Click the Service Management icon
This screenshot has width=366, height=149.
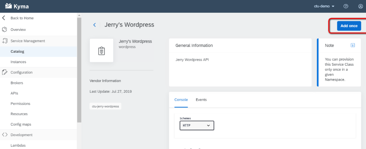coord(5,41)
